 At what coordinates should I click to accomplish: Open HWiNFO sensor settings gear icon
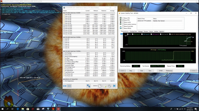click(x=109, y=86)
